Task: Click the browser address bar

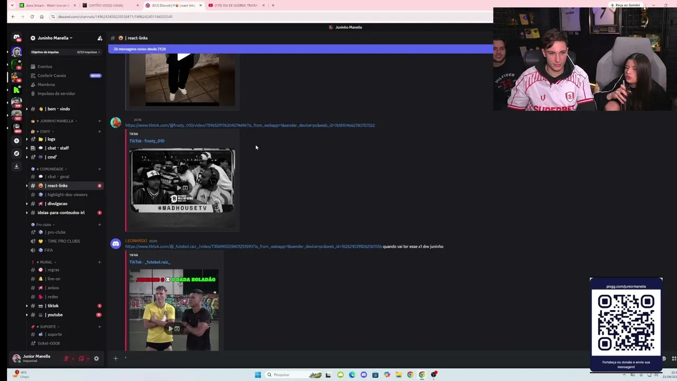Action: tap(270, 16)
